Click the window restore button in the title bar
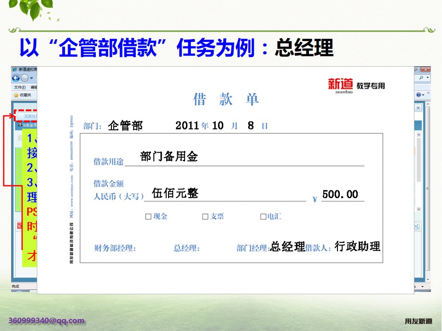442x331 pixels. (x=416, y=69)
